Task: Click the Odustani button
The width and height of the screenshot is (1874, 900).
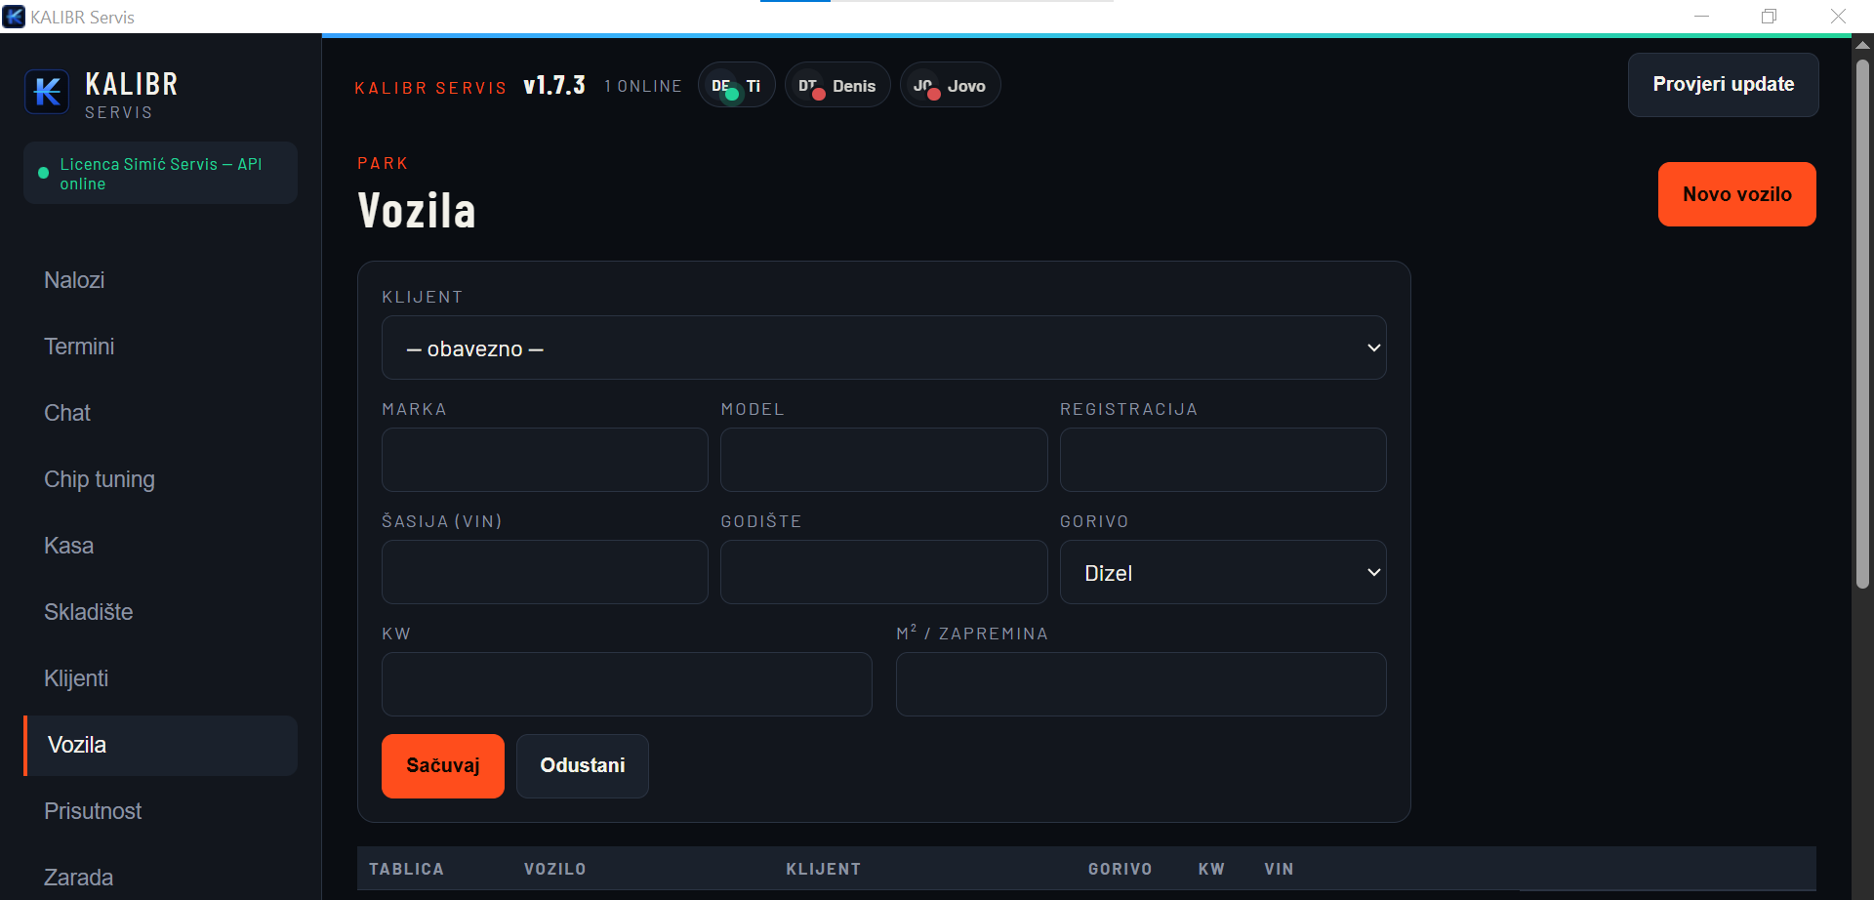Action: 583,766
